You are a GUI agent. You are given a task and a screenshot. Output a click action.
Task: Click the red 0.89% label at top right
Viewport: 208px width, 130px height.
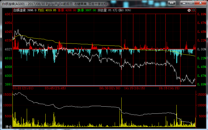202,14
